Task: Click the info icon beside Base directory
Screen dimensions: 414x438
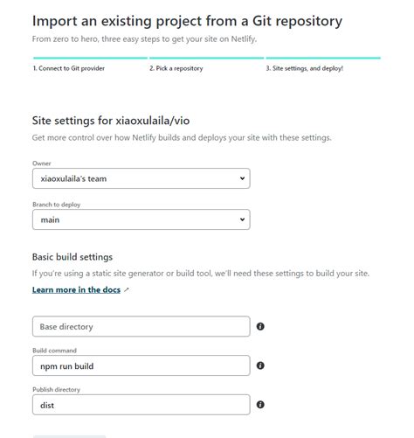Action: (260, 326)
